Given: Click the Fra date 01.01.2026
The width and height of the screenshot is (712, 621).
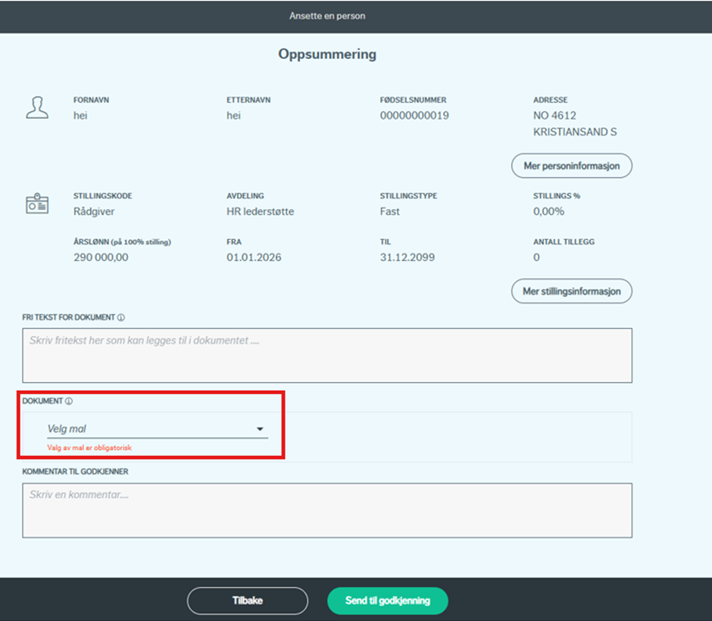Looking at the screenshot, I should pos(254,258).
